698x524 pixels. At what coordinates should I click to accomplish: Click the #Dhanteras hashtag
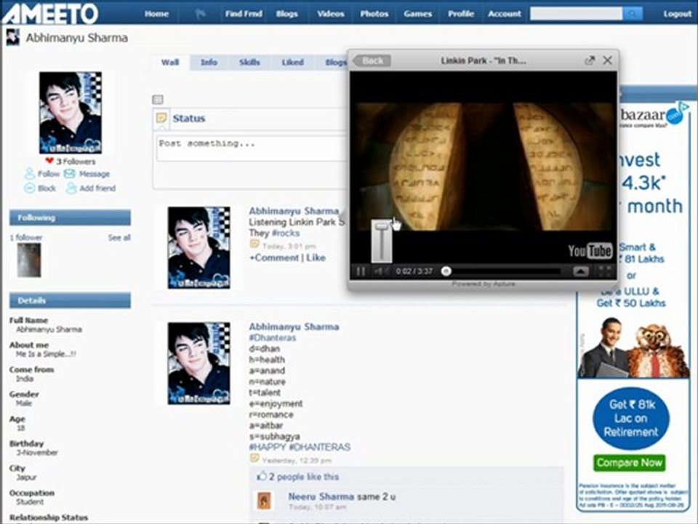[x=272, y=338]
